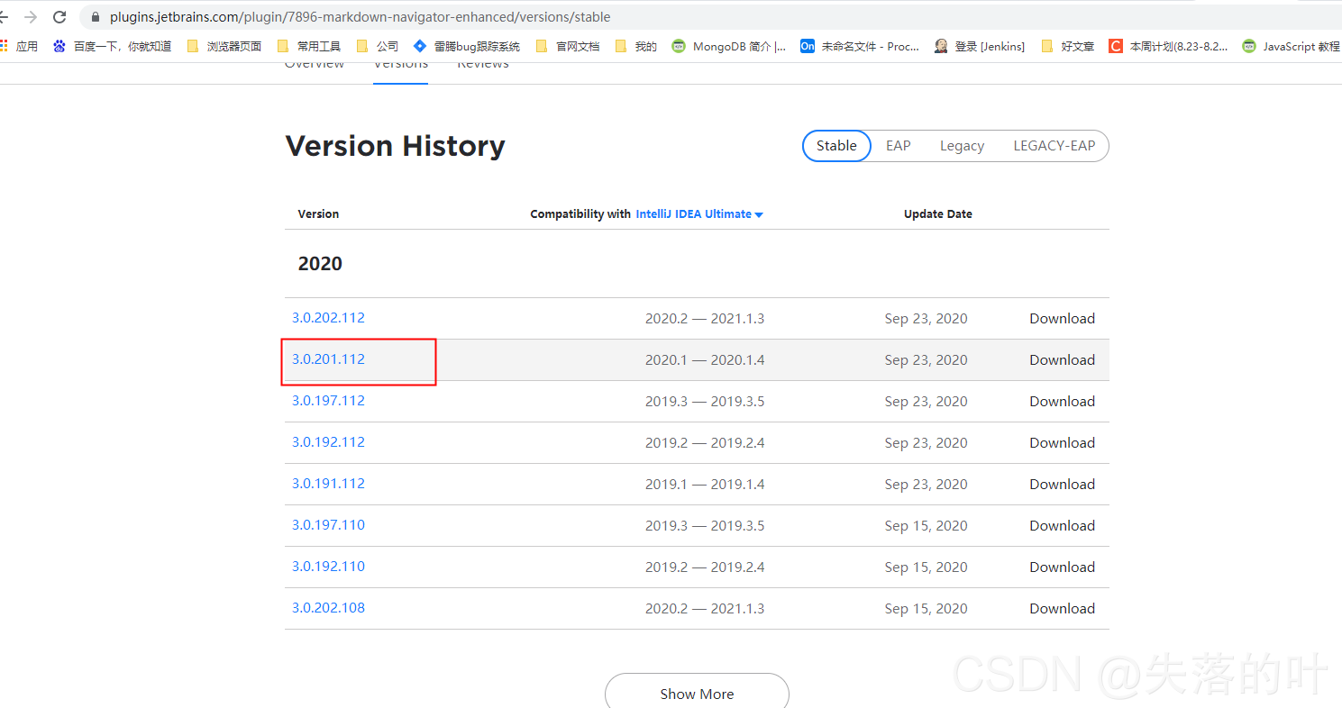Click the browser forward arrow
This screenshot has width=1342, height=708.
click(x=32, y=16)
